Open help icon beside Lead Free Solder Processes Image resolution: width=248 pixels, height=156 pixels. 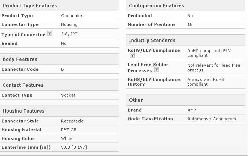pyautogui.click(x=156, y=70)
